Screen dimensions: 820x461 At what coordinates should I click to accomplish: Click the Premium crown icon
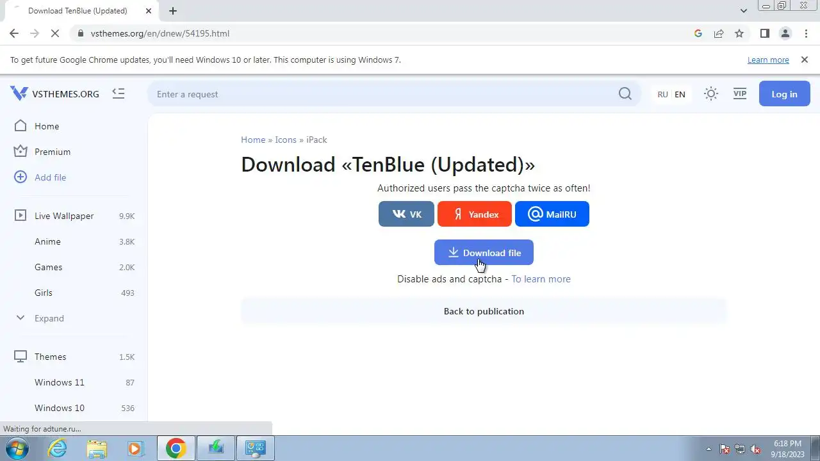(x=20, y=151)
